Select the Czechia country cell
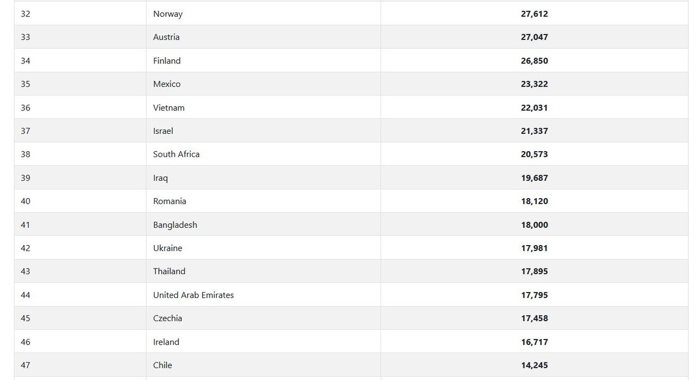The height and width of the screenshot is (380, 700). coord(167,318)
